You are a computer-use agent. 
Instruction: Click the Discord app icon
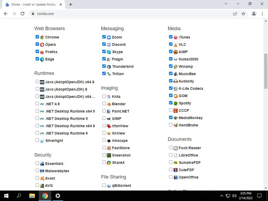[109, 44]
